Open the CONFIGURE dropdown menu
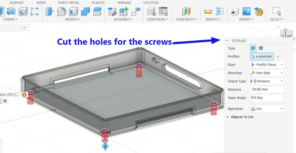The width and height of the screenshot is (296, 153). (158, 19)
